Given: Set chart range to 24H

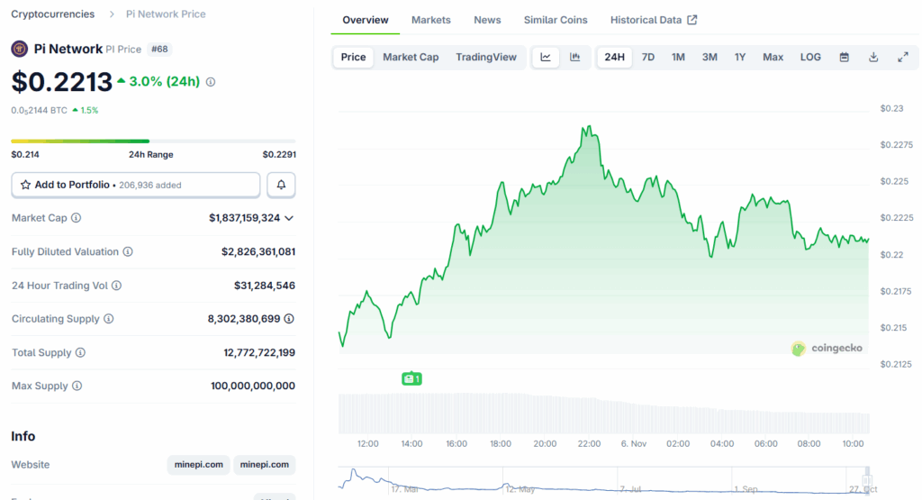Looking at the screenshot, I should click(614, 57).
